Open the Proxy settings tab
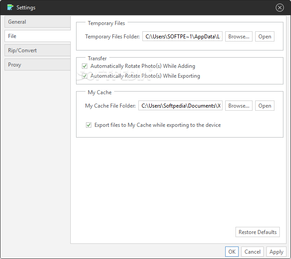291x259 pixels. 38,65
